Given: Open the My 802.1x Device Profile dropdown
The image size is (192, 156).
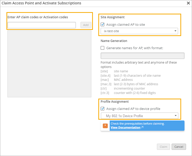Looking at the screenshot, I should (139, 116).
